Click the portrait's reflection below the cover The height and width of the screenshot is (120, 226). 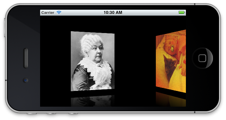pyautogui.click(x=93, y=101)
